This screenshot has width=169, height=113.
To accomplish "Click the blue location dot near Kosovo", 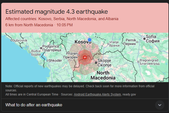I will pyautogui.click(x=90, y=40).
